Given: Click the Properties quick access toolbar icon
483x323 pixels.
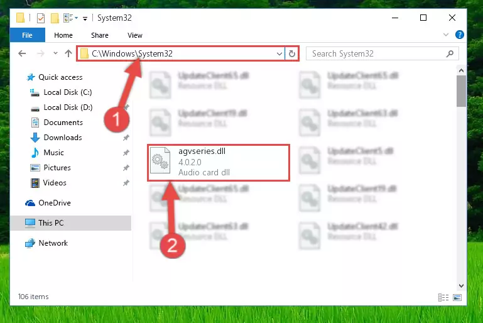Looking at the screenshot, I should coord(41,18).
